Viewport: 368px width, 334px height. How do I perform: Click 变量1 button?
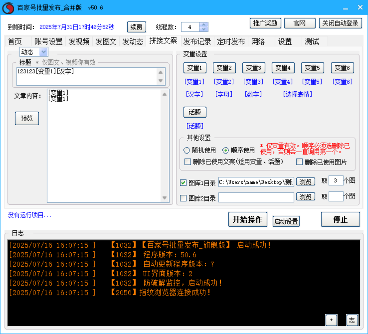195,68
